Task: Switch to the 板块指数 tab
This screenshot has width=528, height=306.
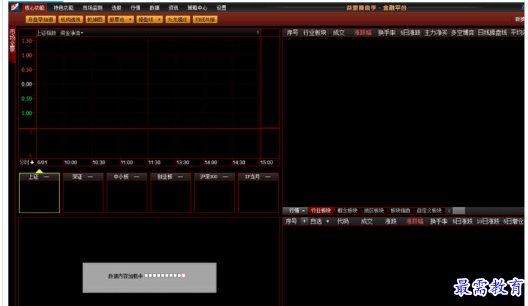Action: pyautogui.click(x=400, y=211)
